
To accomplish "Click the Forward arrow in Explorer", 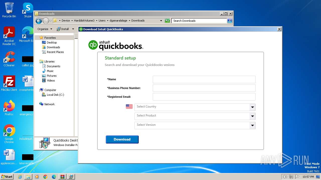I will coord(46,21).
